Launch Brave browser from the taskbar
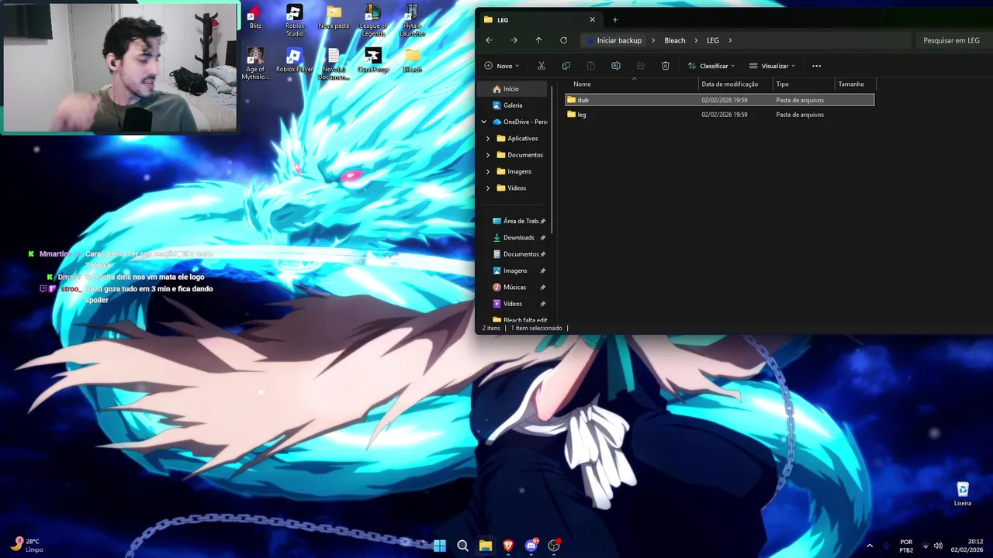993x558 pixels. 508,546
